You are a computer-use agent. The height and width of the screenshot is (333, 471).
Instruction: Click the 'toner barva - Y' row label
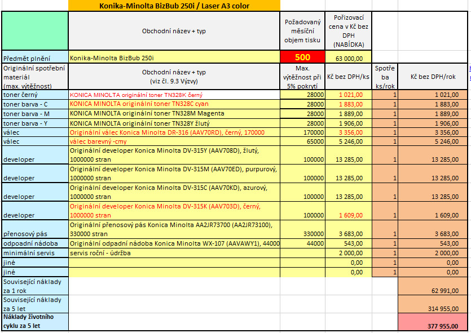pos(35,123)
